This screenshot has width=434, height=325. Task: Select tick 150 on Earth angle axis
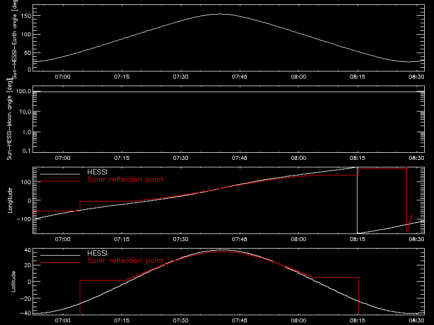click(x=26, y=16)
